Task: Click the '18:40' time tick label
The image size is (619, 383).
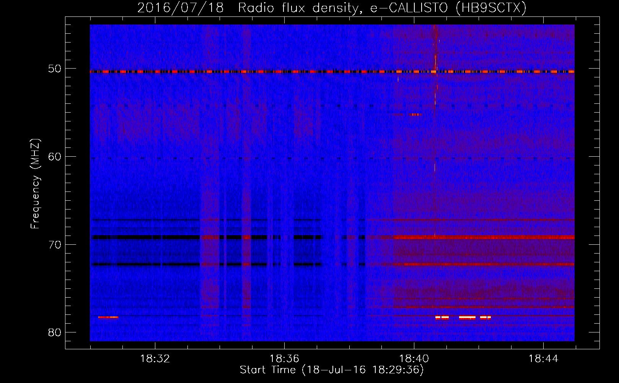Action: pos(414,359)
